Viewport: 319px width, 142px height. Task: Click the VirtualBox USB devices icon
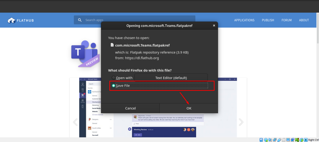[279, 140]
